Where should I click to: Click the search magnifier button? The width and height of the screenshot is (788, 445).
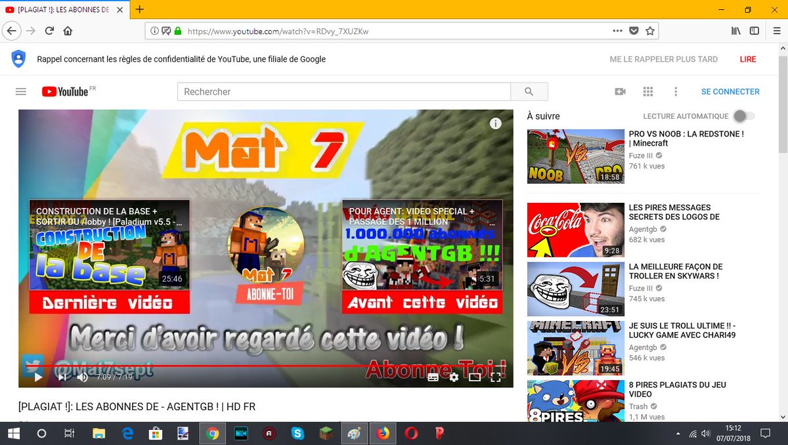[x=529, y=92]
